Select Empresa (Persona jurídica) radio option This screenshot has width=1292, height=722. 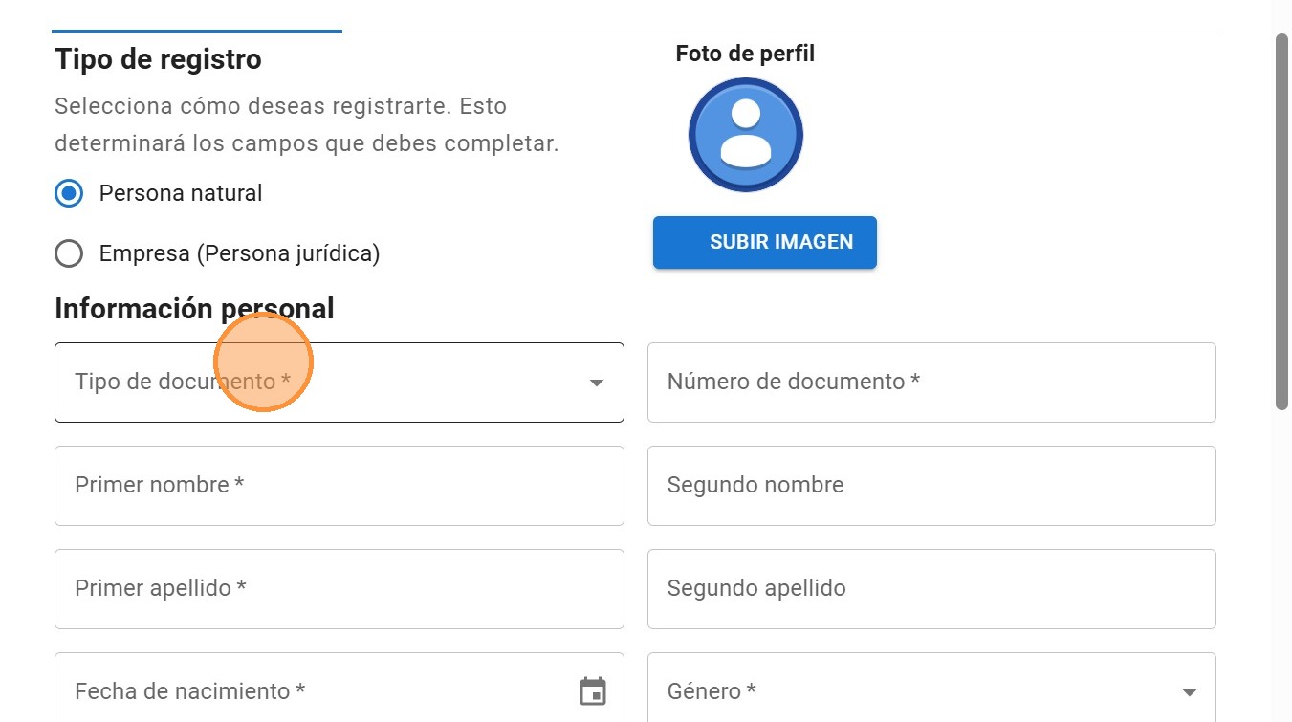[x=69, y=253]
